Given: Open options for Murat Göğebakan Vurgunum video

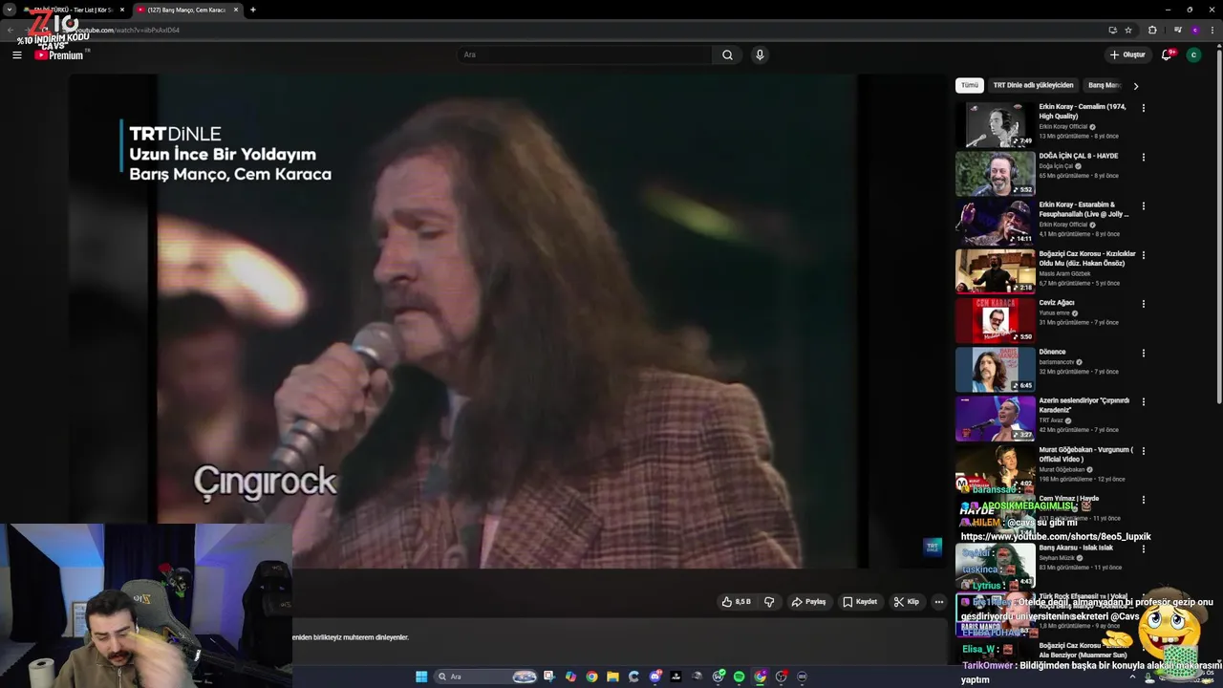Looking at the screenshot, I should point(1143,451).
